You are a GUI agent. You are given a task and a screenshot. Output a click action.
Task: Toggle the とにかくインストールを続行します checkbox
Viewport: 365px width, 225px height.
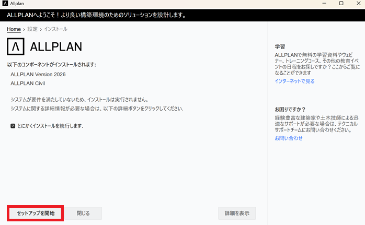(13, 126)
